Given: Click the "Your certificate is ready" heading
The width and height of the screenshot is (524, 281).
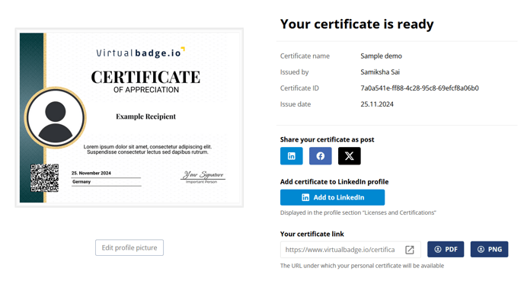Looking at the screenshot, I should tap(356, 24).
